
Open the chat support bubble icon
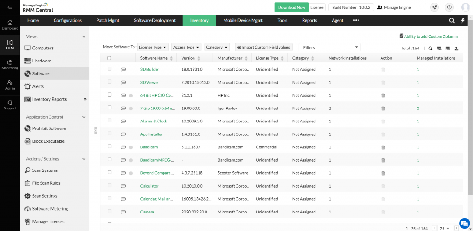click(x=464, y=222)
